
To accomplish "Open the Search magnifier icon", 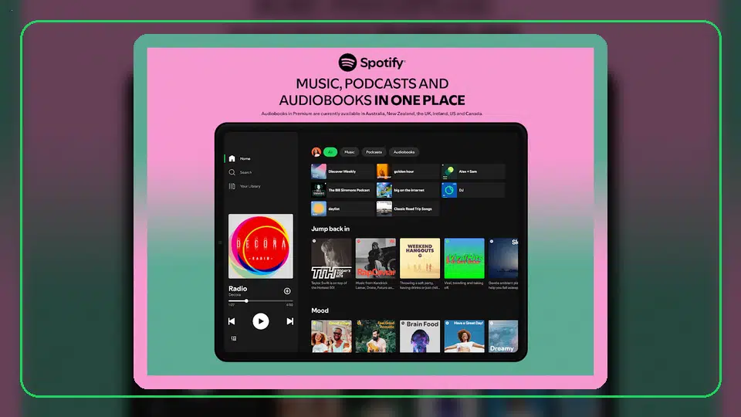I will [232, 172].
